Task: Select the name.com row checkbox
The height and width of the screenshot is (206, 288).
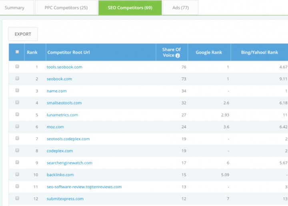Action: pyautogui.click(x=17, y=90)
